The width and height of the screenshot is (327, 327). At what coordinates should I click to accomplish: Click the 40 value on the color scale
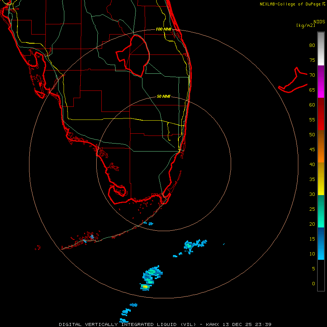click(312, 165)
